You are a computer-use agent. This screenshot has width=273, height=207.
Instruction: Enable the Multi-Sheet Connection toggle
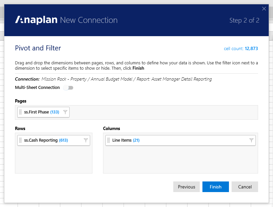(68, 88)
